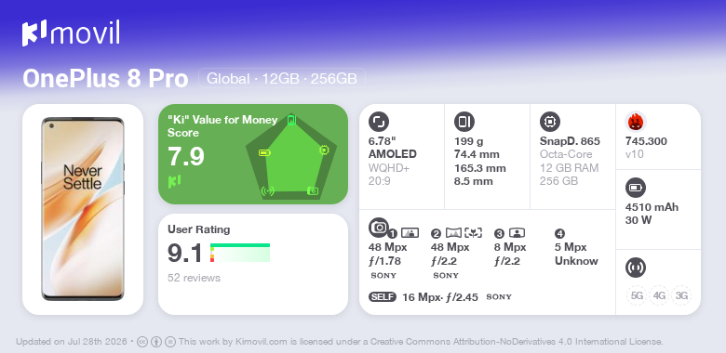726x353 pixels.
Task: Click the display size icon
Action: click(379, 122)
